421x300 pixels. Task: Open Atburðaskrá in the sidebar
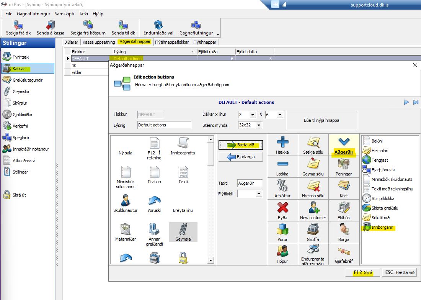[24, 161]
